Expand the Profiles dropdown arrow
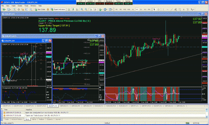This screenshot has width=209, height=125. tap(11, 9)
